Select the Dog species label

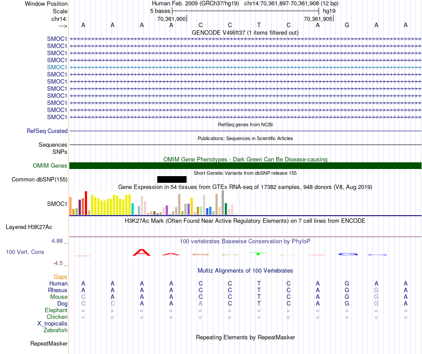point(63,304)
